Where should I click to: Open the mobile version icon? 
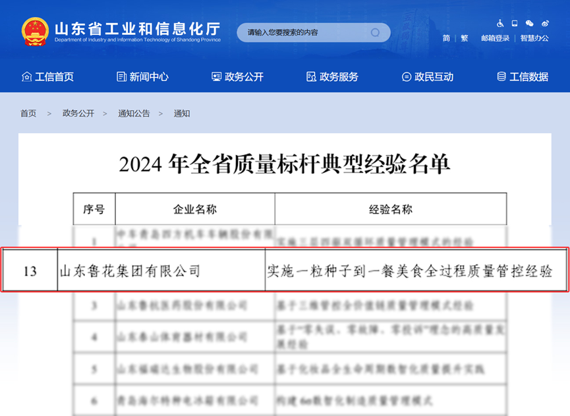click(x=515, y=24)
